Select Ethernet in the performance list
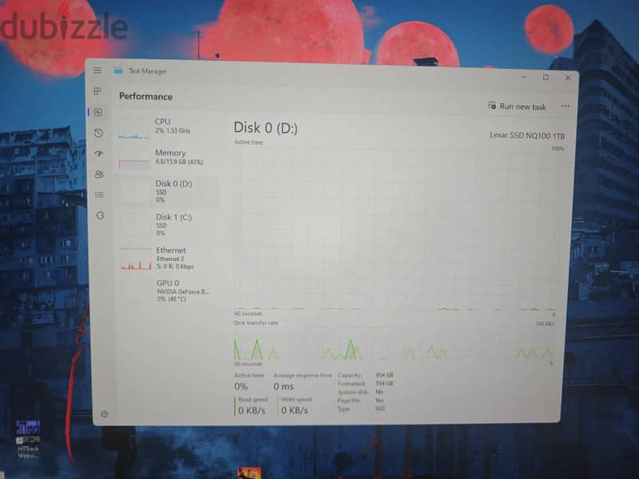Image resolution: width=639 pixels, height=479 pixels. click(x=169, y=258)
